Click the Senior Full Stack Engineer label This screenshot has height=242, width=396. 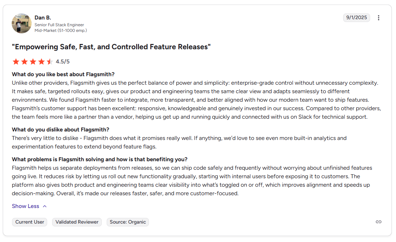[x=59, y=25]
